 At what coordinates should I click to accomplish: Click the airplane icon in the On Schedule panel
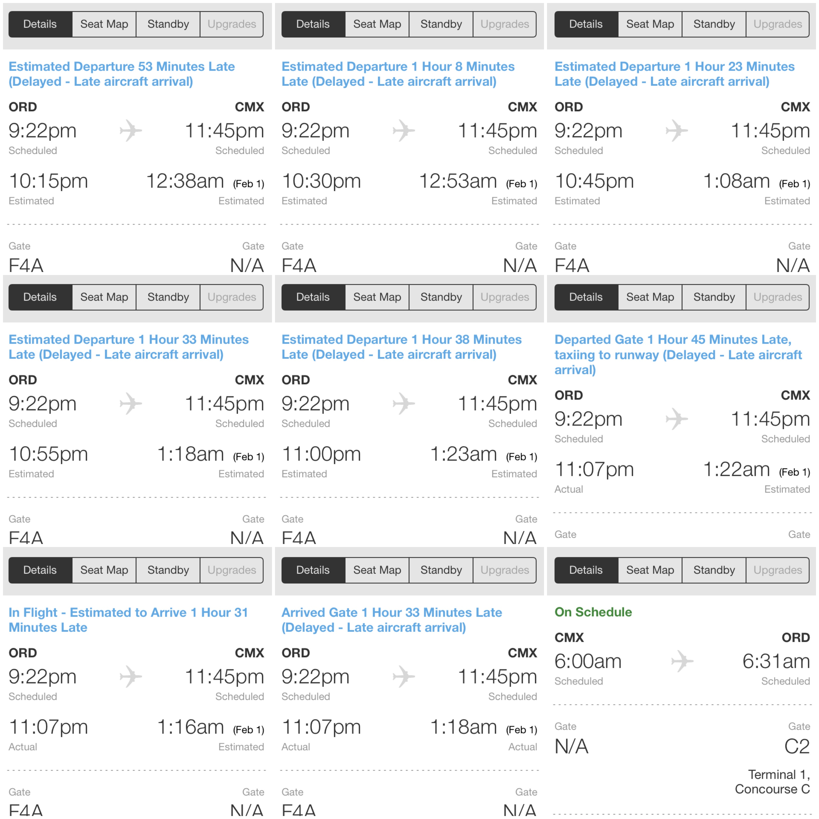coord(682,661)
